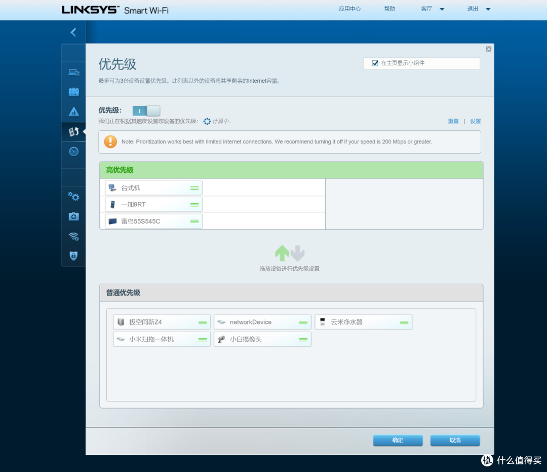Expand the 退出 dropdown arrow

[x=488, y=9]
